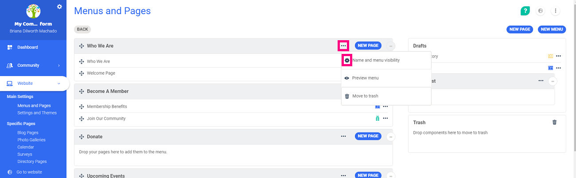Open the Calendar page settings
The image size is (576, 178).
pos(26,147)
